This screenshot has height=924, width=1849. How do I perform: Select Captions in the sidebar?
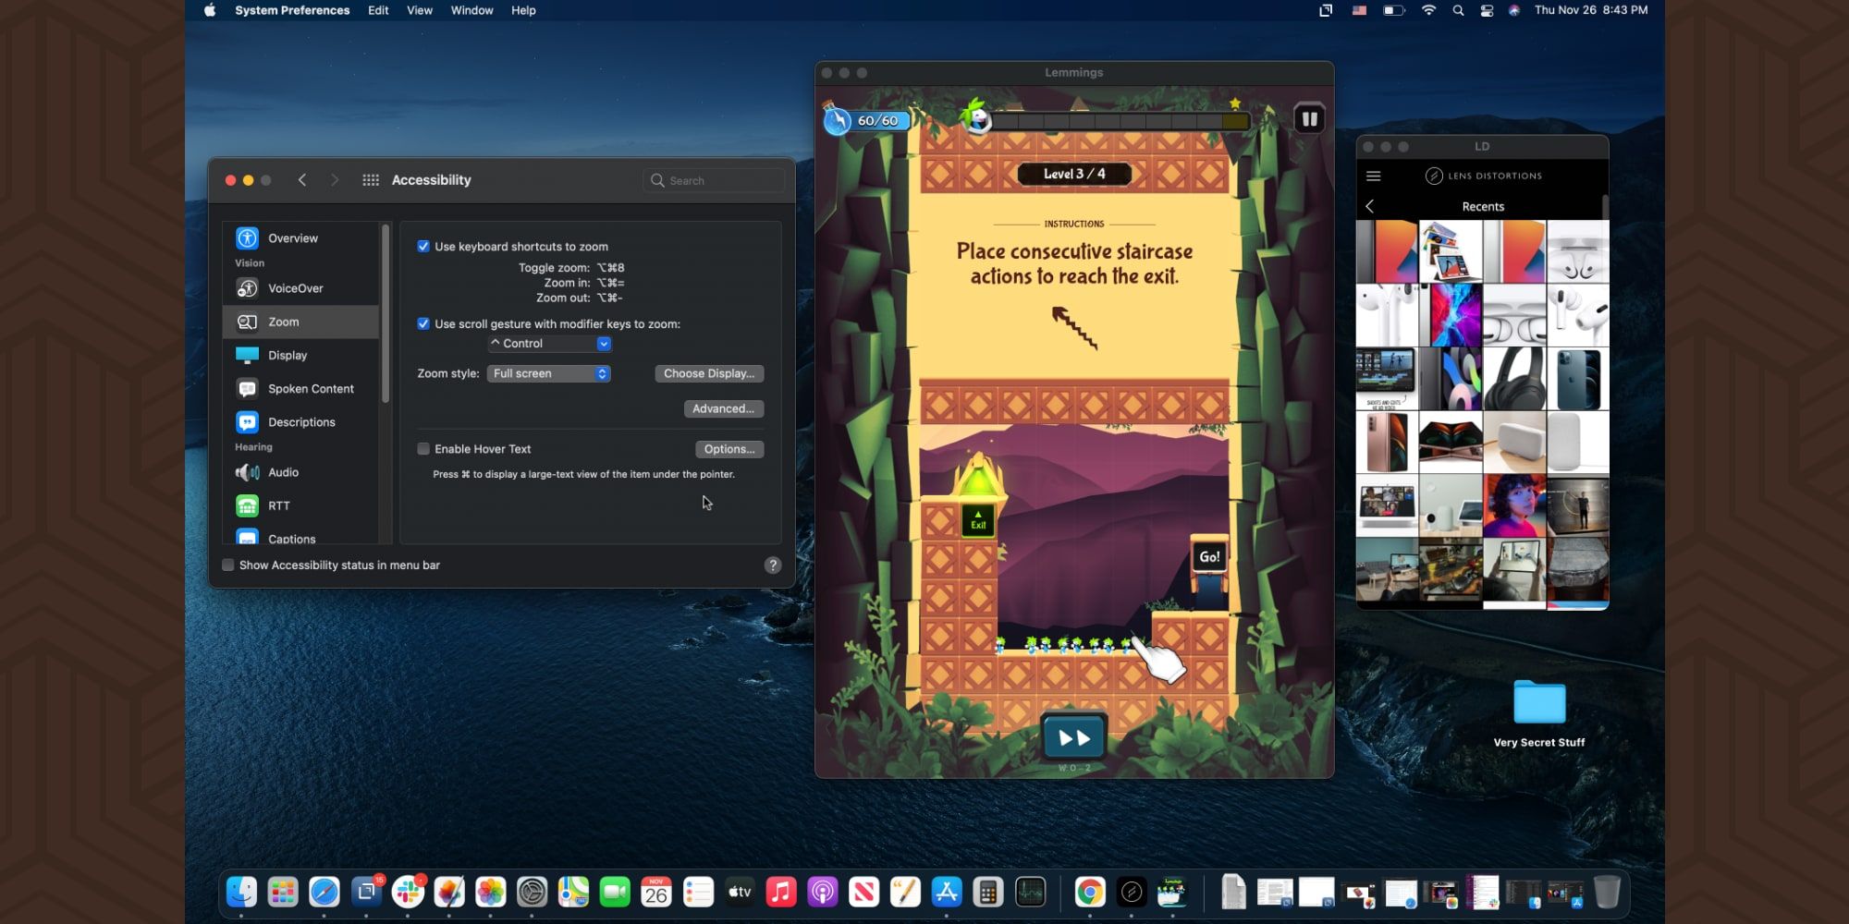click(301, 538)
